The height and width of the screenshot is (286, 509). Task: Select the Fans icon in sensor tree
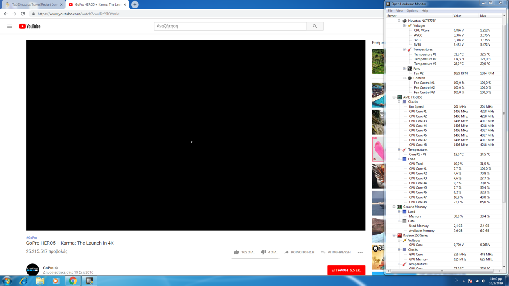pyautogui.click(x=410, y=68)
